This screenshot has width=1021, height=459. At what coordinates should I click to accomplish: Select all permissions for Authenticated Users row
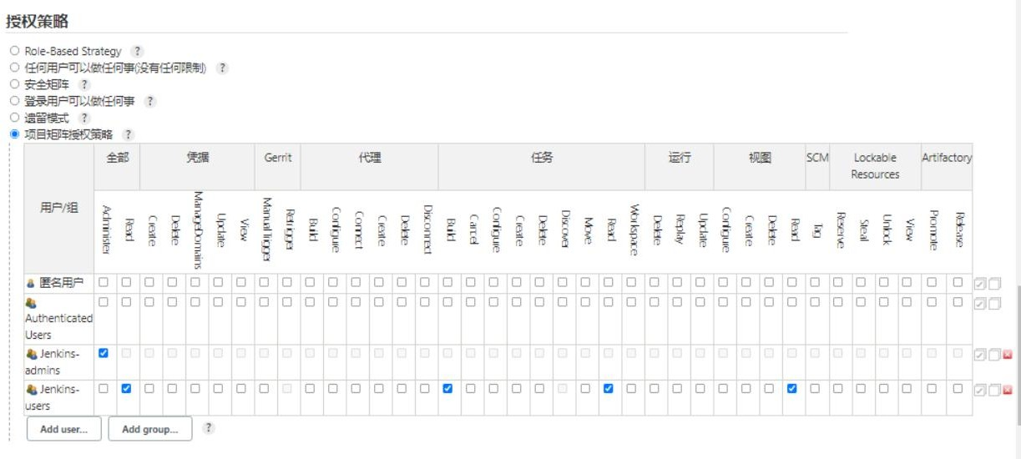[980, 303]
